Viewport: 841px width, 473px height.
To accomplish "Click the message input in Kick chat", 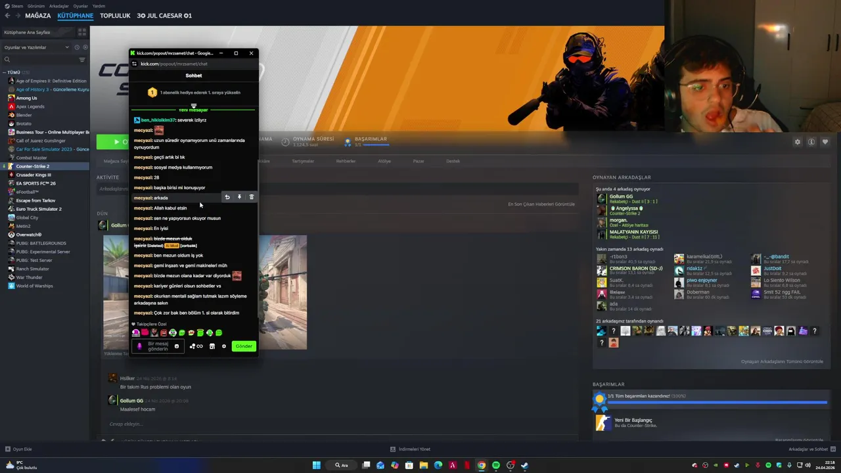I will (158, 346).
